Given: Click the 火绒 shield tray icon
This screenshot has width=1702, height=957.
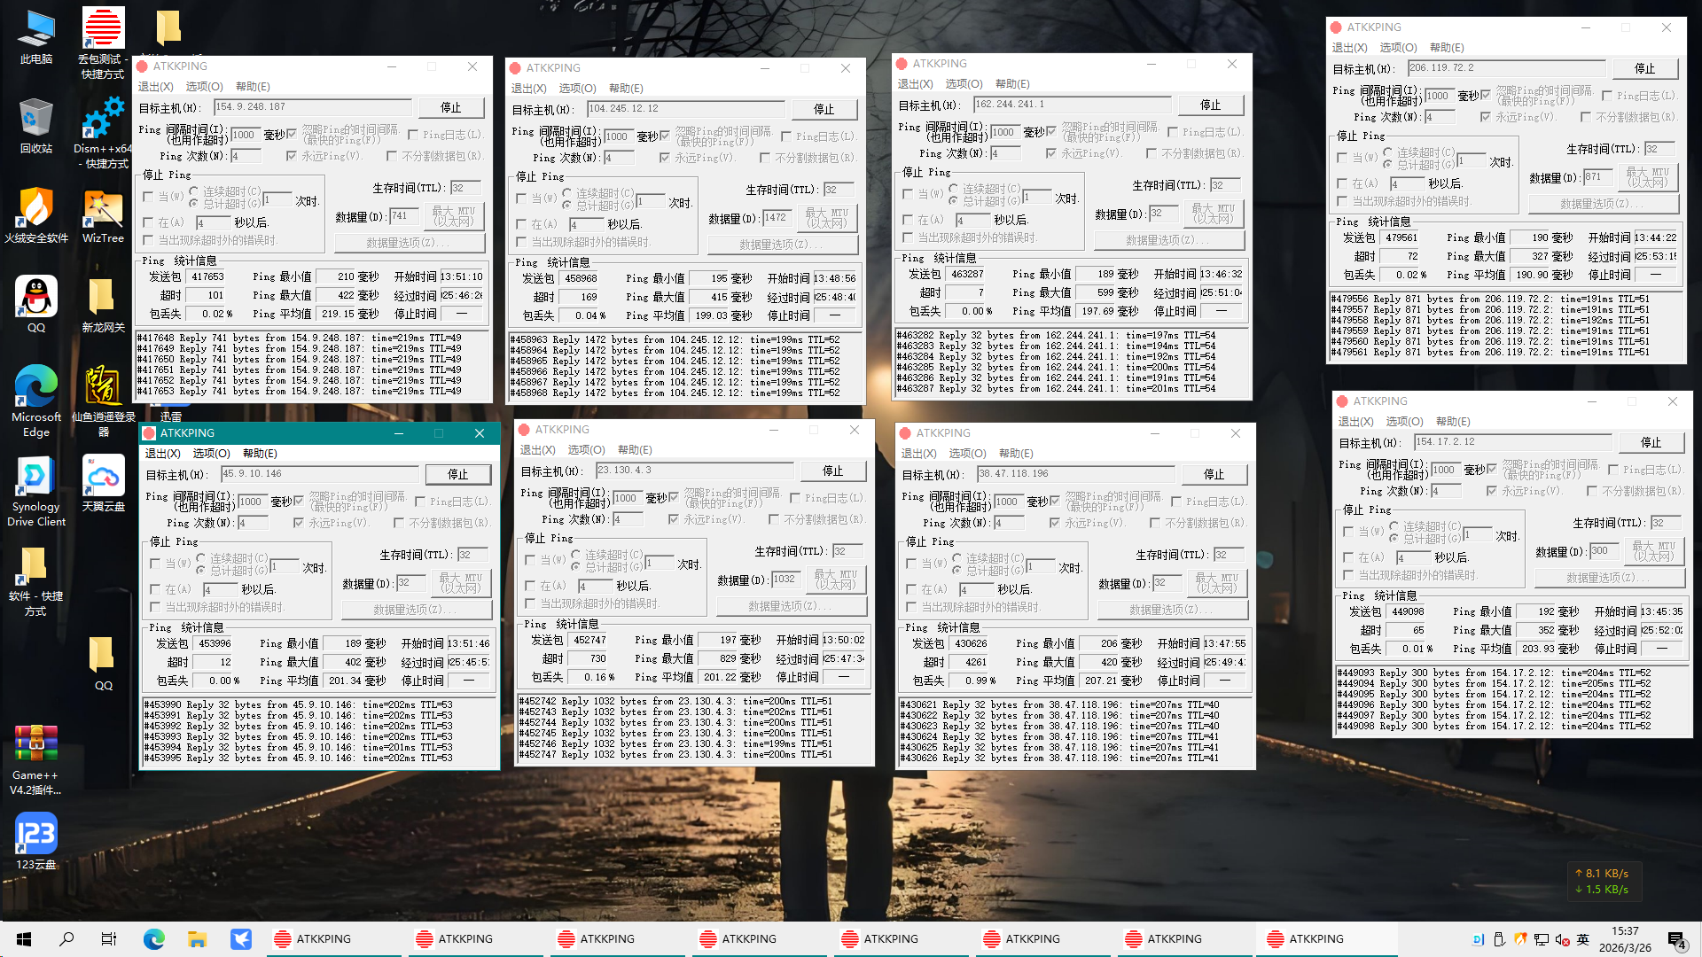Looking at the screenshot, I should [1520, 939].
